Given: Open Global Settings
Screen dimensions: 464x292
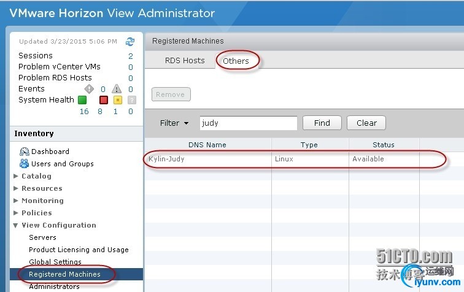Looking at the screenshot, I should point(55,262).
